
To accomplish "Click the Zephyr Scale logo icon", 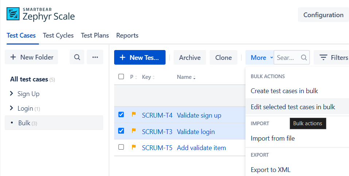I will click(13, 14).
